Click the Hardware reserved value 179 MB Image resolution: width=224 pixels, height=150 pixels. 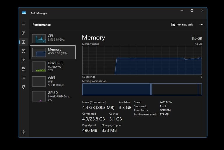pos(164,114)
